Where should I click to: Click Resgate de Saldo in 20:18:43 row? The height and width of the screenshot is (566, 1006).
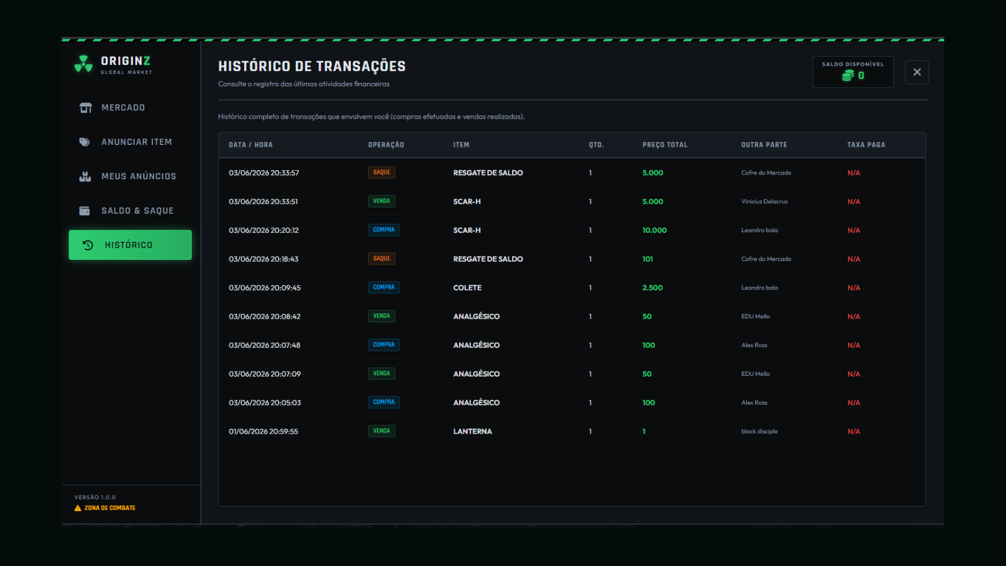[x=488, y=259]
